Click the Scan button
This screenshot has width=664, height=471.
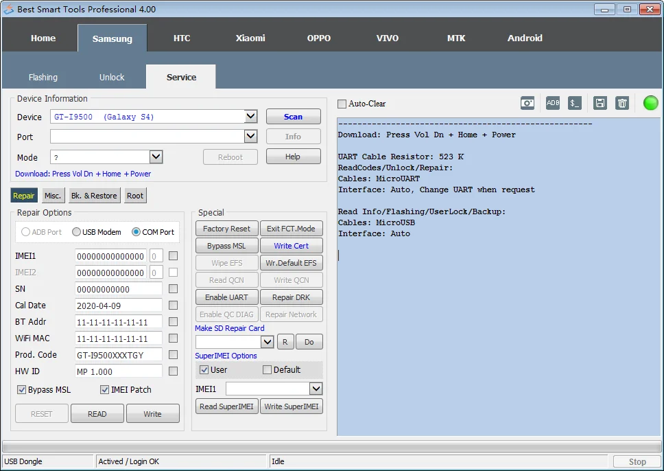pyautogui.click(x=293, y=117)
